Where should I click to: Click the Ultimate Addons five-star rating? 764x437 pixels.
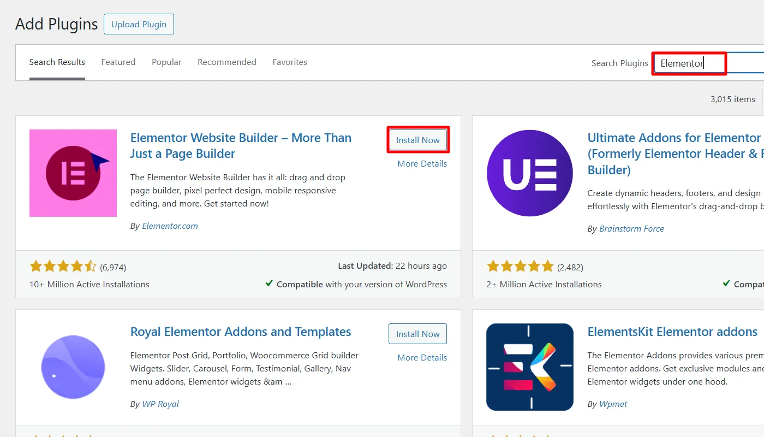pyautogui.click(x=520, y=267)
